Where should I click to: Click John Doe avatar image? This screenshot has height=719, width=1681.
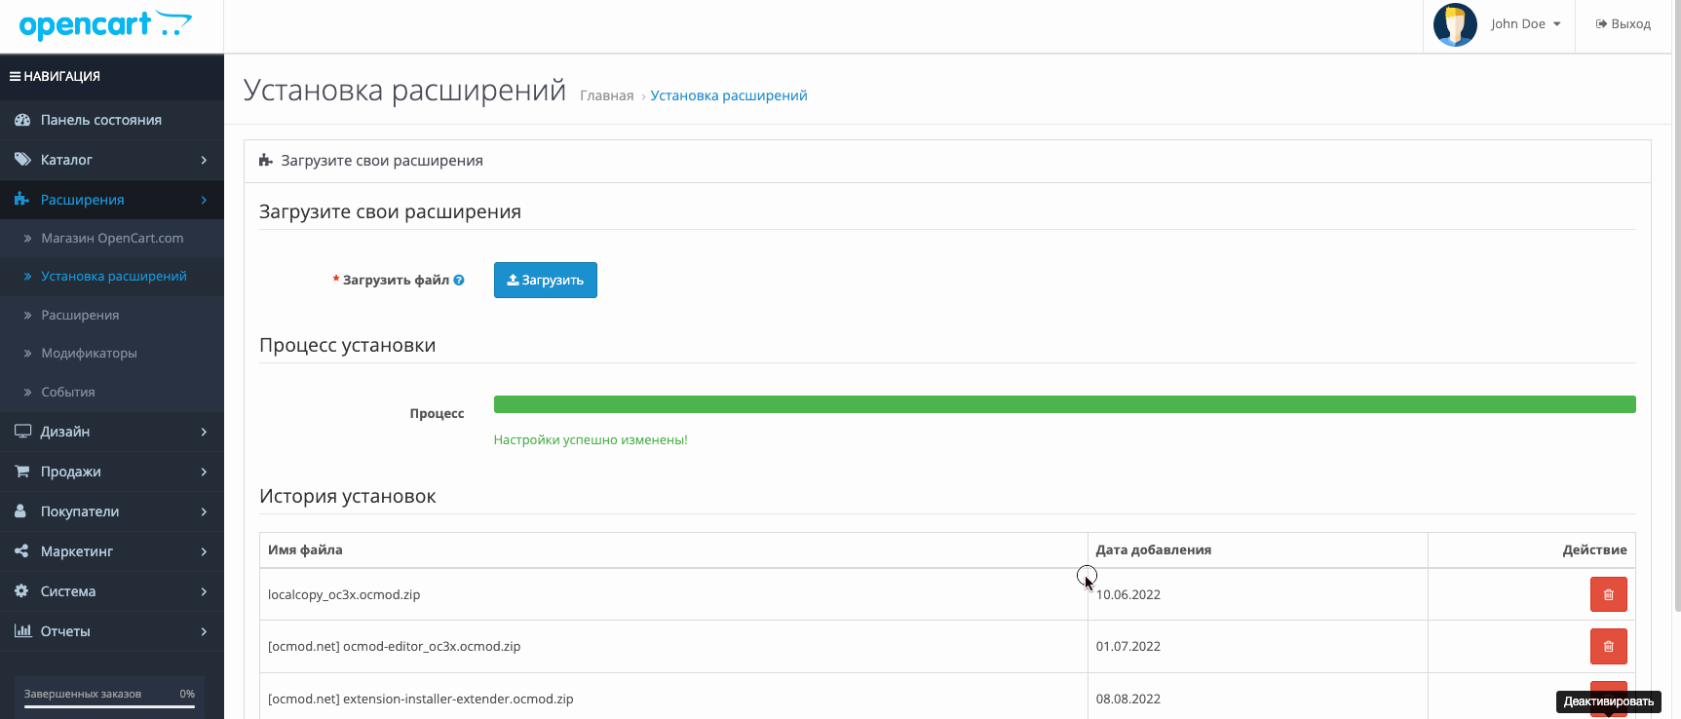point(1455,24)
